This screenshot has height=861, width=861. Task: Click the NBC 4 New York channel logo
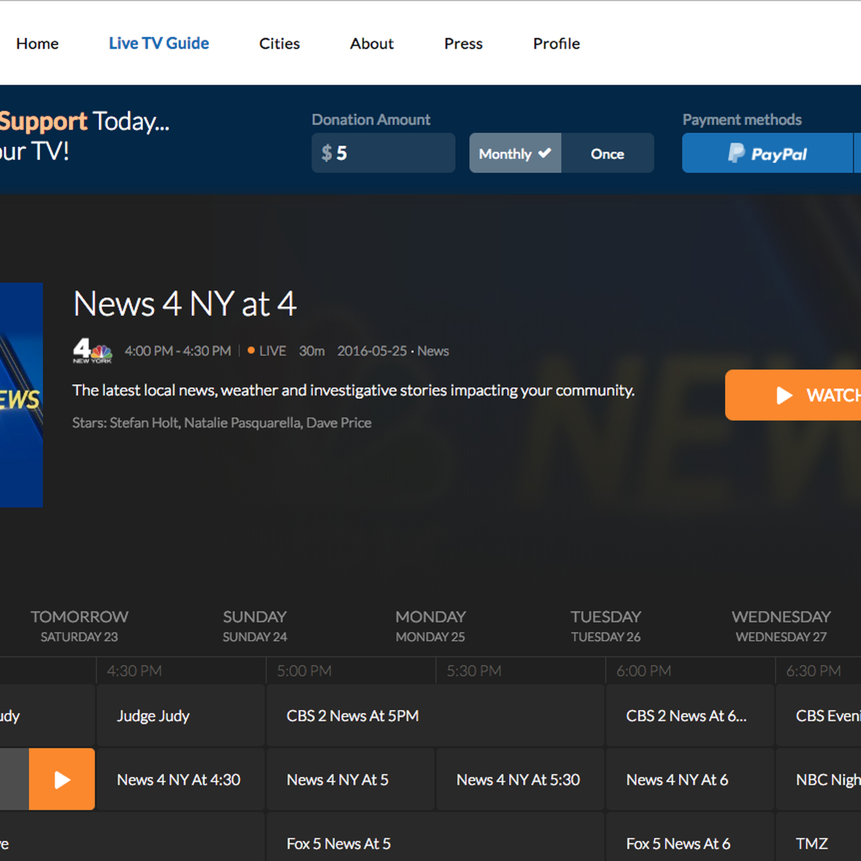click(x=92, y=351)
